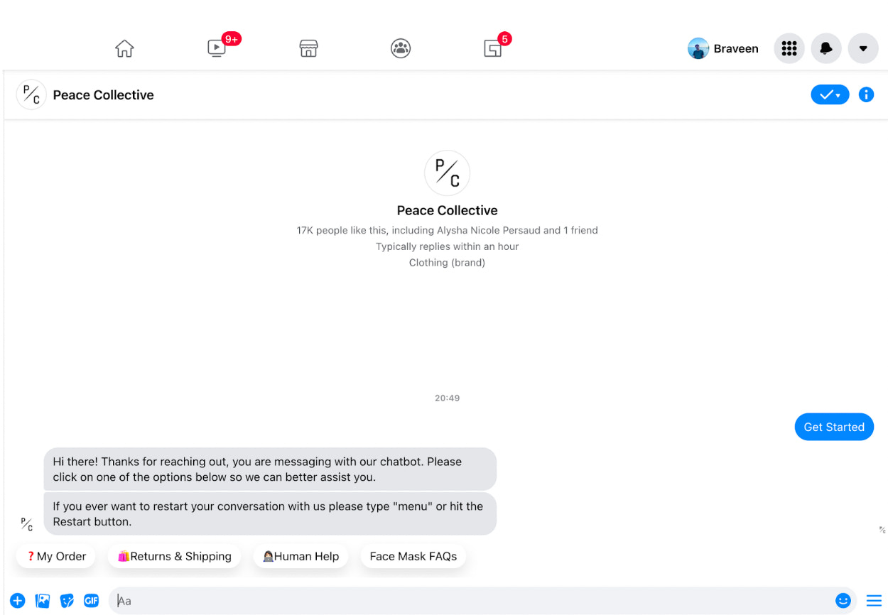888x615 pixels.
Task: Select the Human Help option
Action: tap(300, 556)
